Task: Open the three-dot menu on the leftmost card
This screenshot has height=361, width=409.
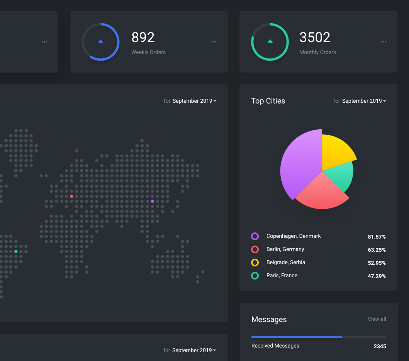Action: pyautogui.click(x=44, y=42)
